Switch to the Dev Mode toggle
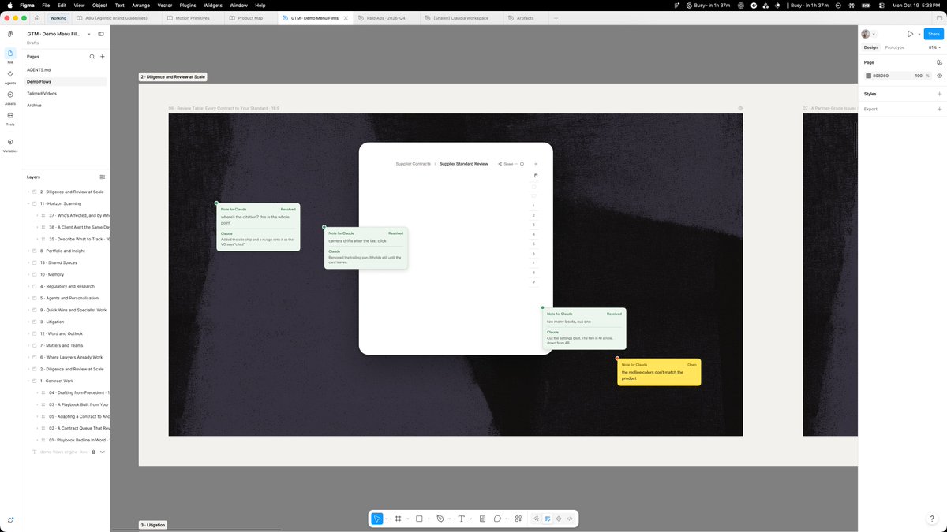Viewport: 947px width, 532px height. 570,519
